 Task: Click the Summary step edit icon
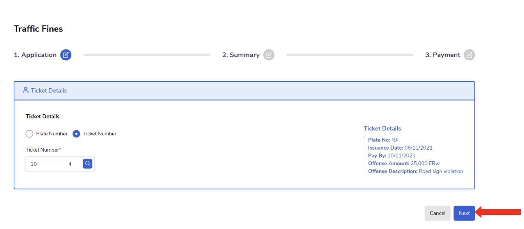point(269,55)
